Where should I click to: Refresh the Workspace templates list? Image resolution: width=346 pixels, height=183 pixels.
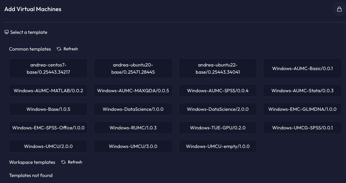click(72, 162)
